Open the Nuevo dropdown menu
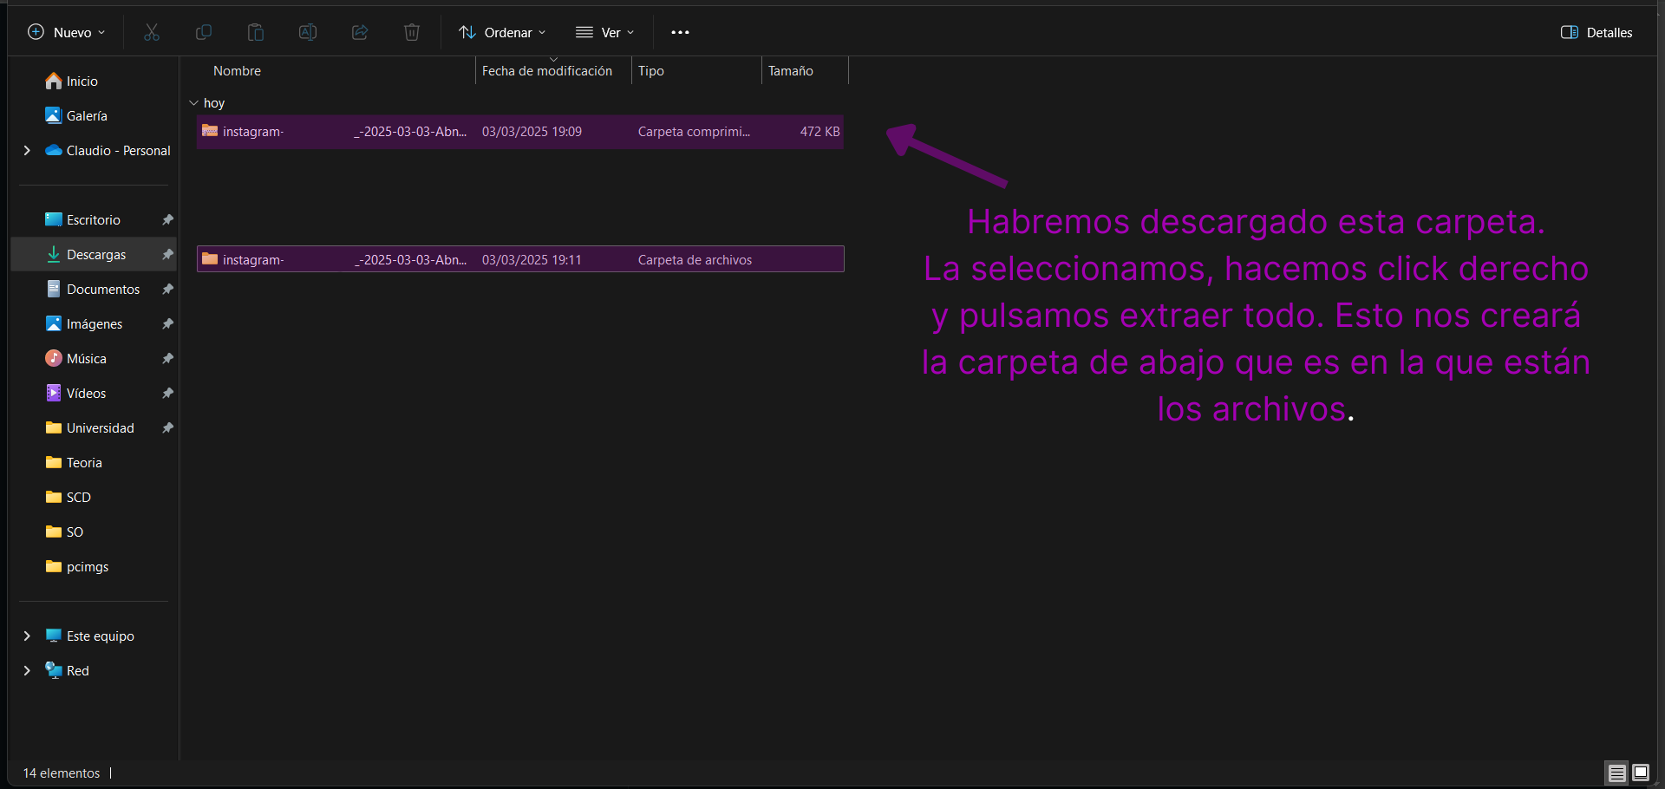Viewport: 1665px width, 789px height. tap(67, 32)
